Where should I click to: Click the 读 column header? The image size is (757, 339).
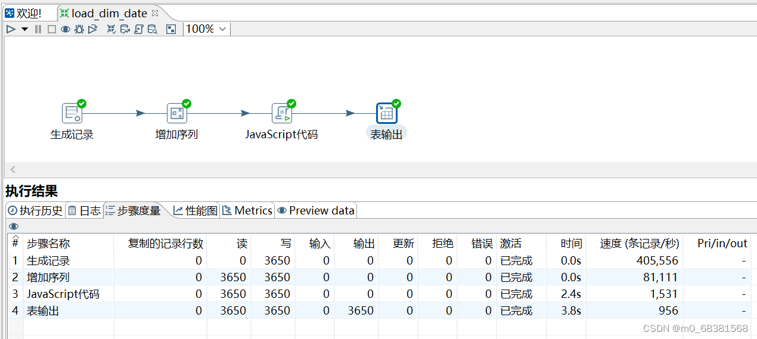pyautogui.click(x=229, y=244)
